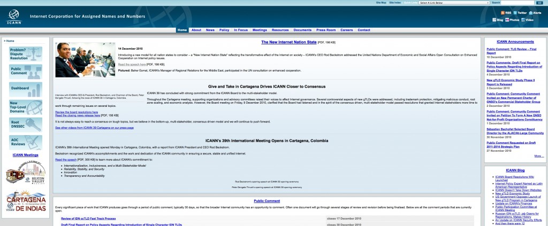Select the Home nav tab
This screenshot has height=226, width=548.
[182, 30]
